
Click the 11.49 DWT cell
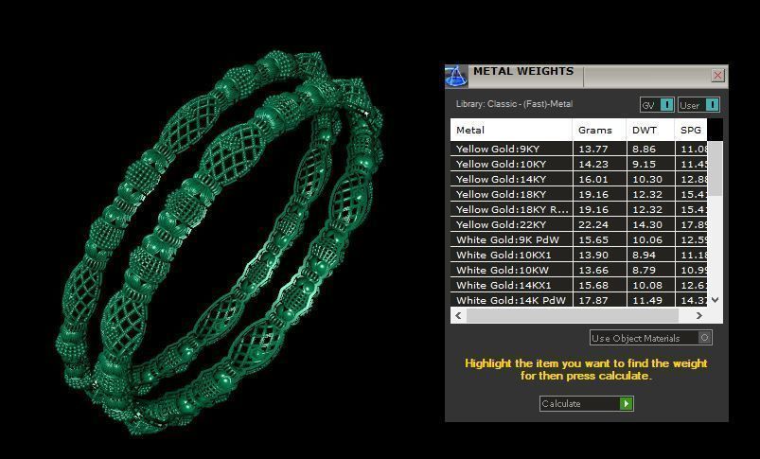650,300
